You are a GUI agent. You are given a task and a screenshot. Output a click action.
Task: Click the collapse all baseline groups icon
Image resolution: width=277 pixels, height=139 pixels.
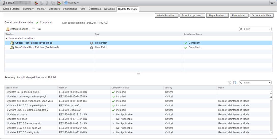click(34, 29)
